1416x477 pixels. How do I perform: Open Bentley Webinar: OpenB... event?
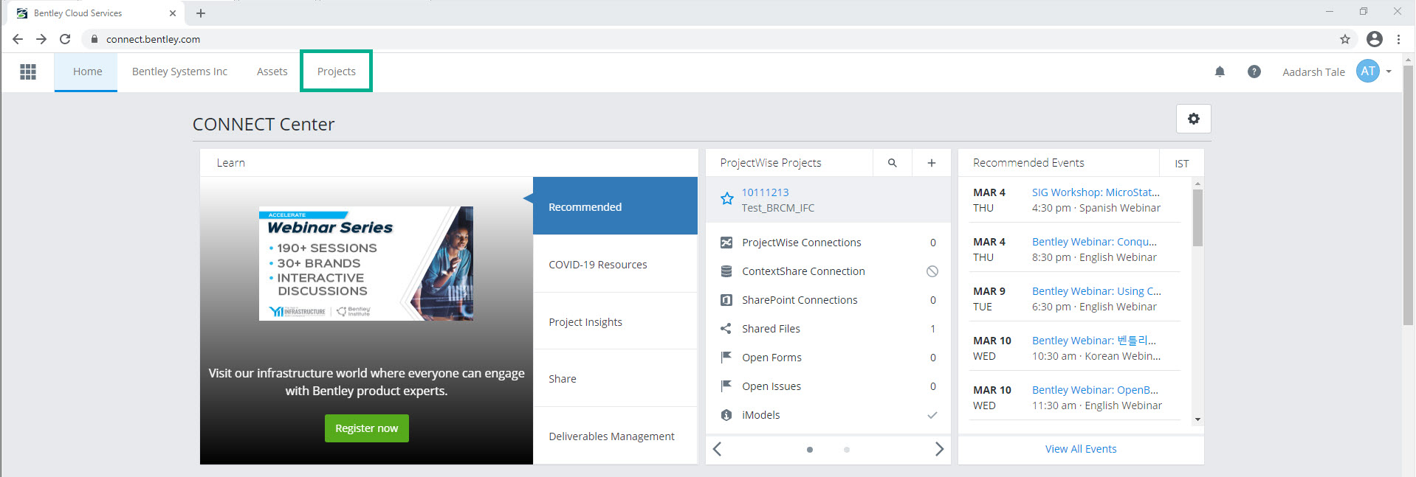pyautogui.click(x=1095, y=390)
